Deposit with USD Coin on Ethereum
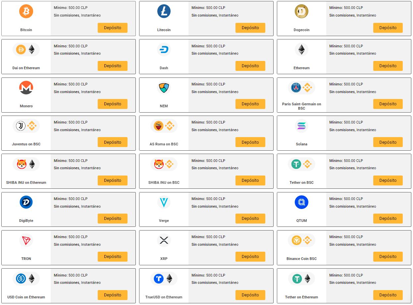Screen dimensions: 413x305 pos(112,295)
